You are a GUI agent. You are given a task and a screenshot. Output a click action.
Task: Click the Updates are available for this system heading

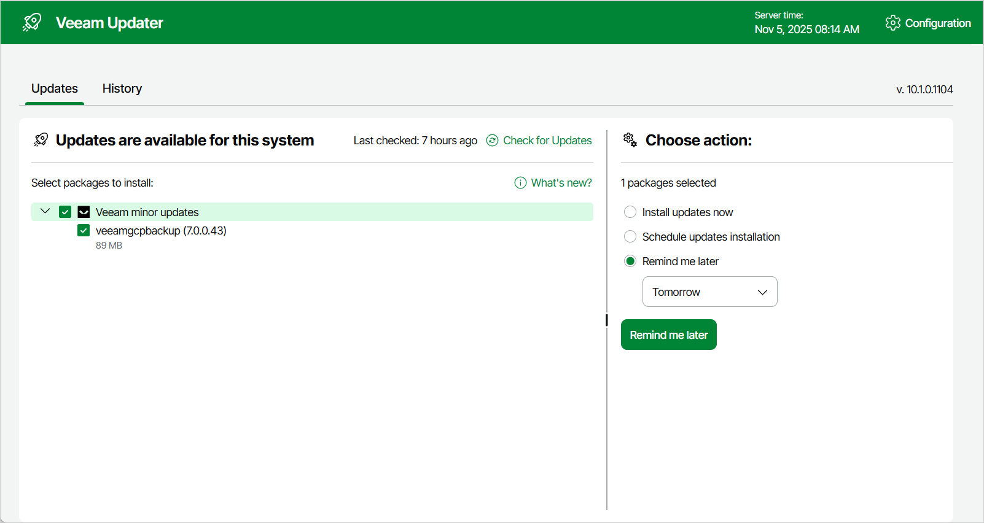(185, 141)
